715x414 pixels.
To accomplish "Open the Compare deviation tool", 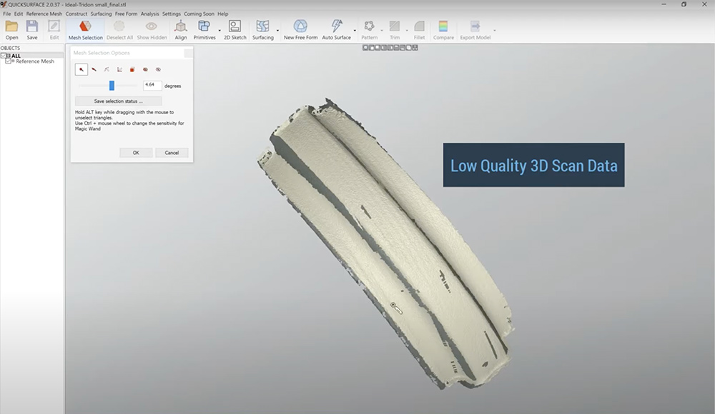I will pos(443,26).
